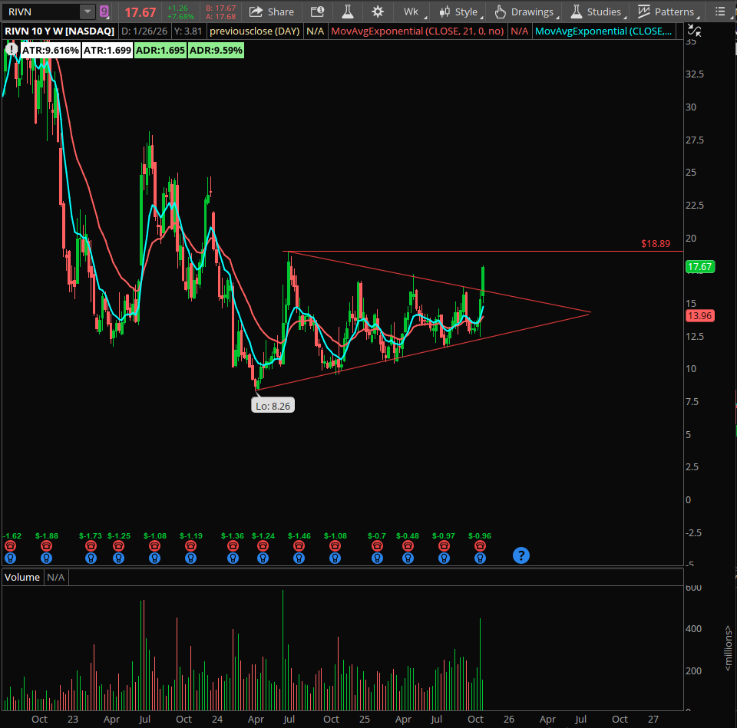737x728 pixels.
Task: Click the Share icon in the toolbar
Action: (272, 12)
